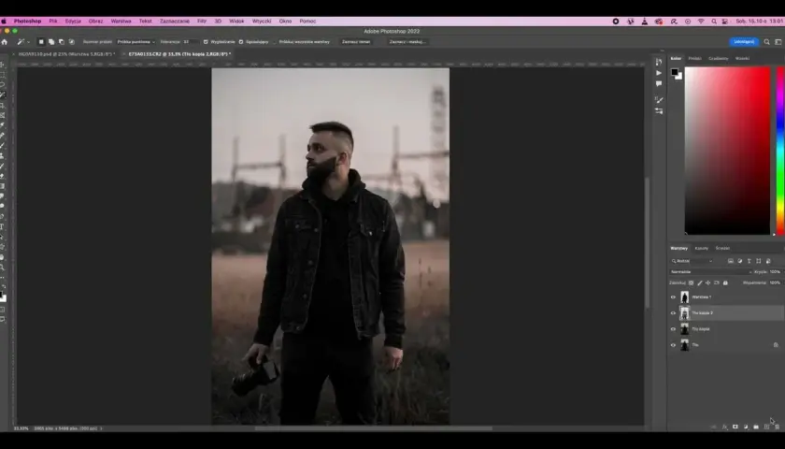Open Photoshop search magnifier icon
The width and height of the screenshot is (785, 449).
[x=766, y=42]
